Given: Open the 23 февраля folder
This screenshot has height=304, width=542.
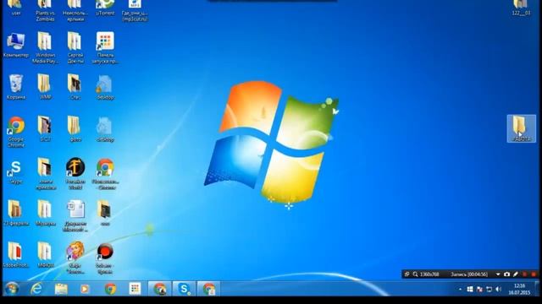Looking at the screenshot, I should point(16,213).
